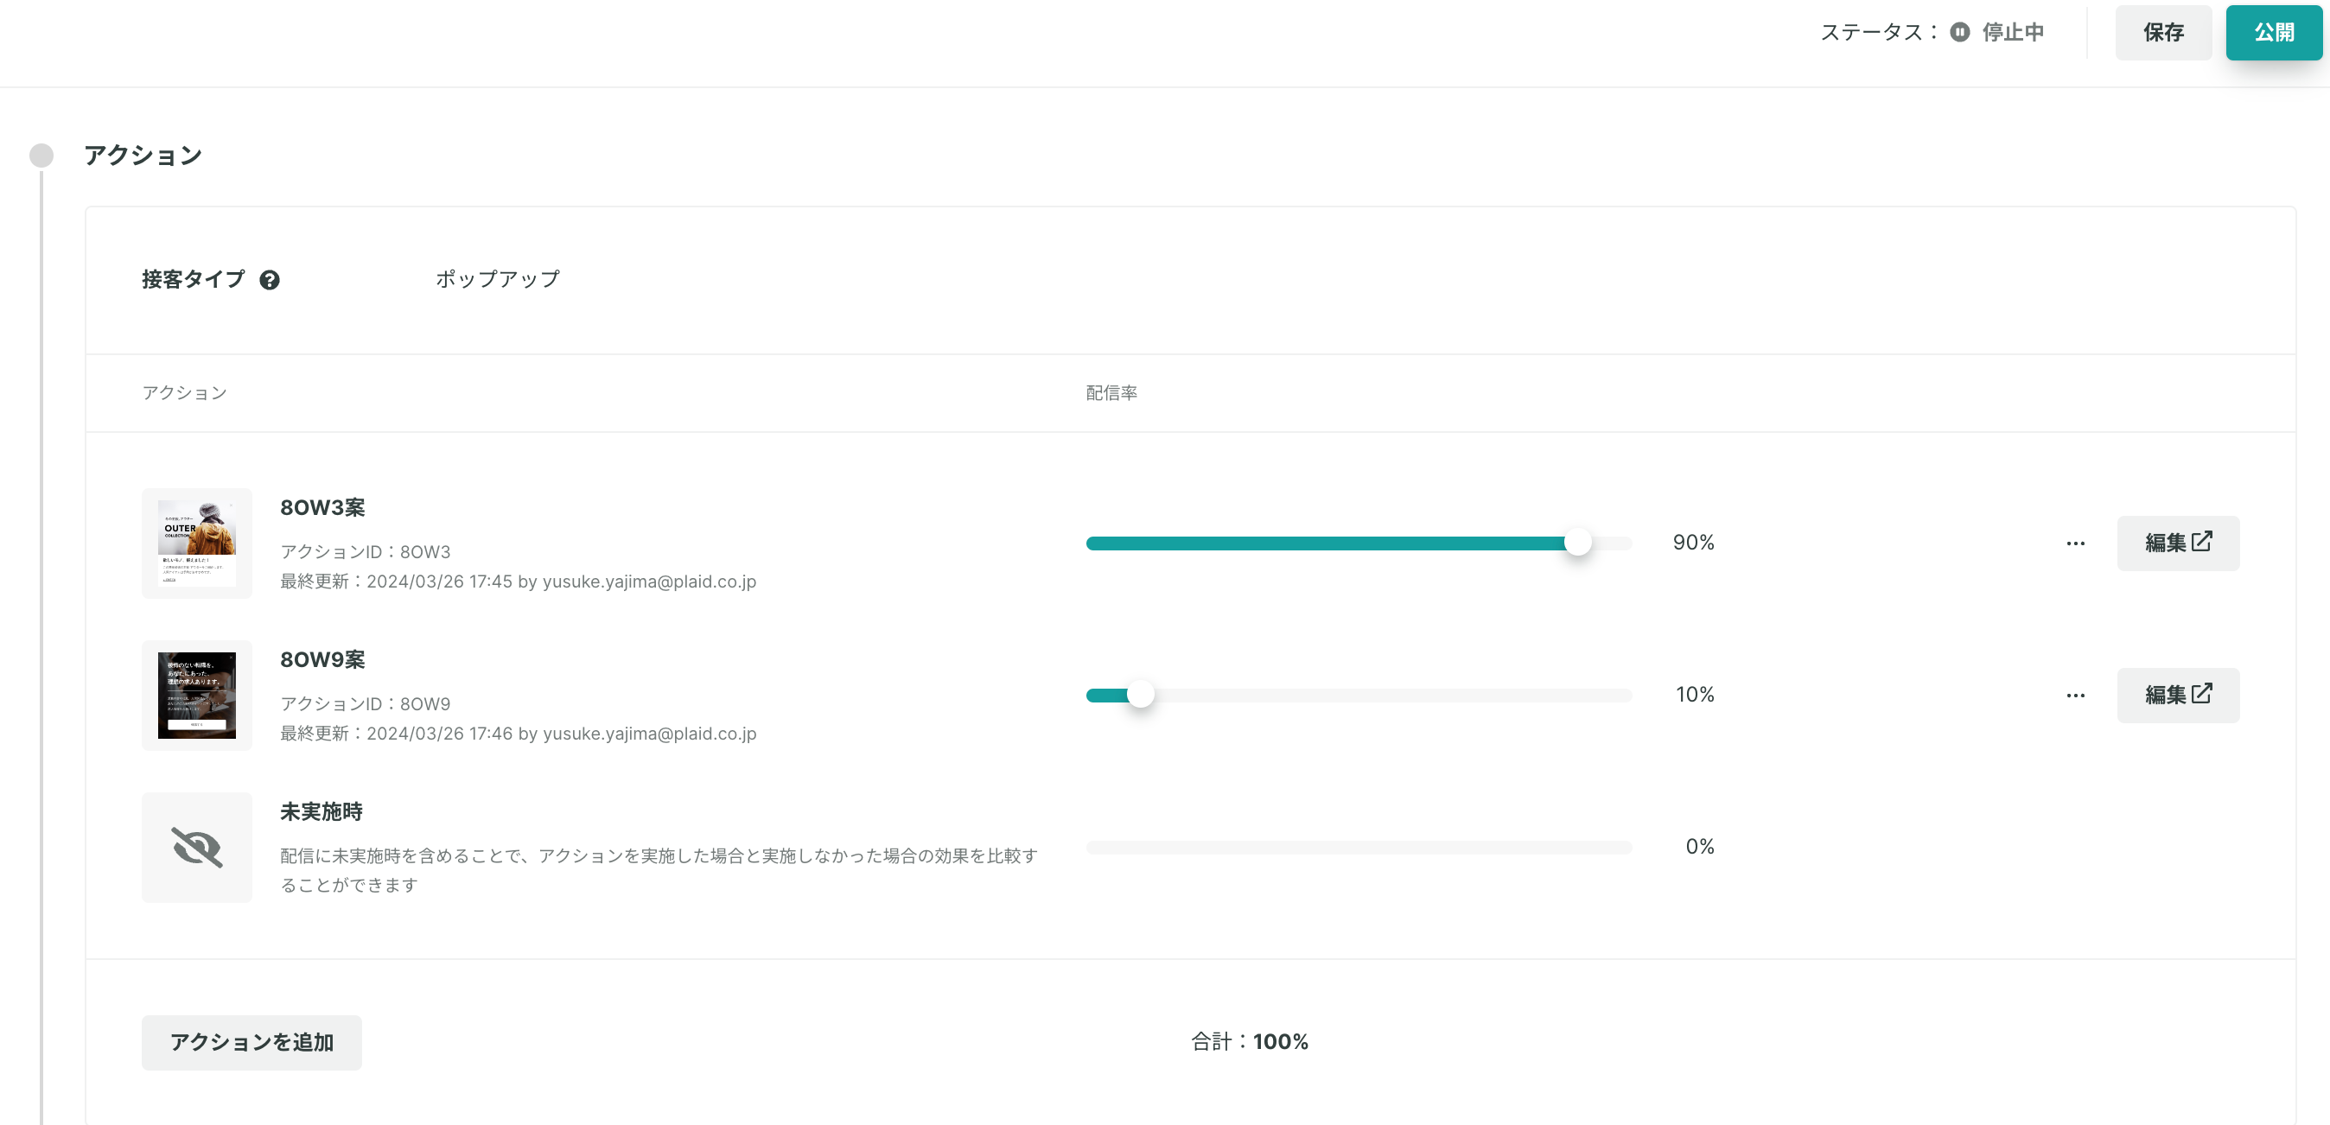Image resolution: width=2330 pixels, height=1125 pixels.
Task: Open the three-dot menu for 8OW3案
Action: (x=2076, y=543)
